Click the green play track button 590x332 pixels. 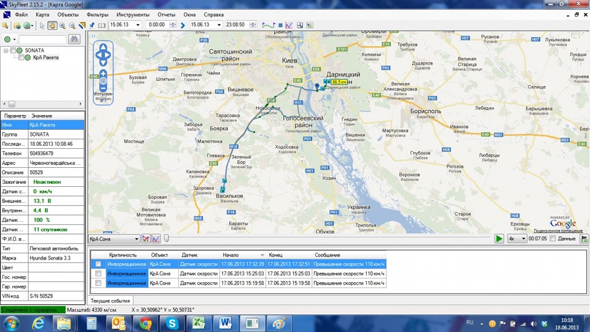tap(499, 239)
